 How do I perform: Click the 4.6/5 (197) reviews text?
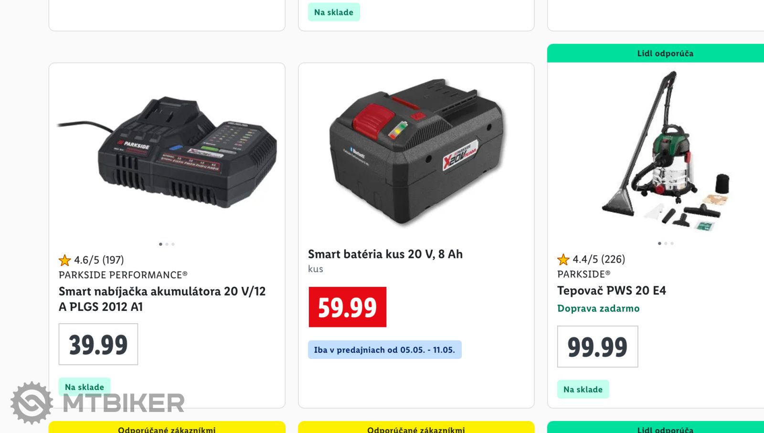coord(99,260)
